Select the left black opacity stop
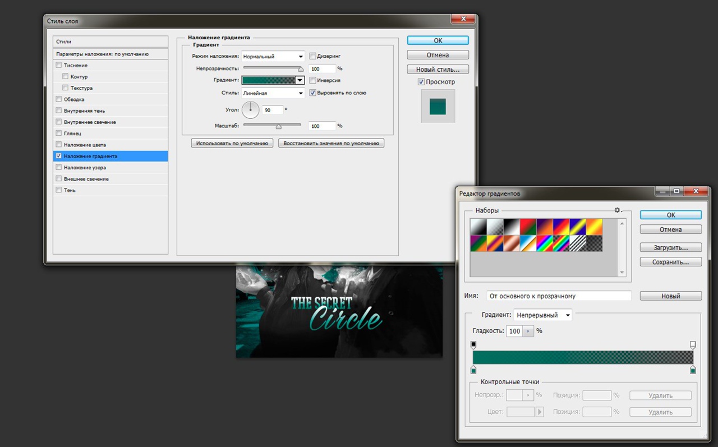 coord(473,344)
